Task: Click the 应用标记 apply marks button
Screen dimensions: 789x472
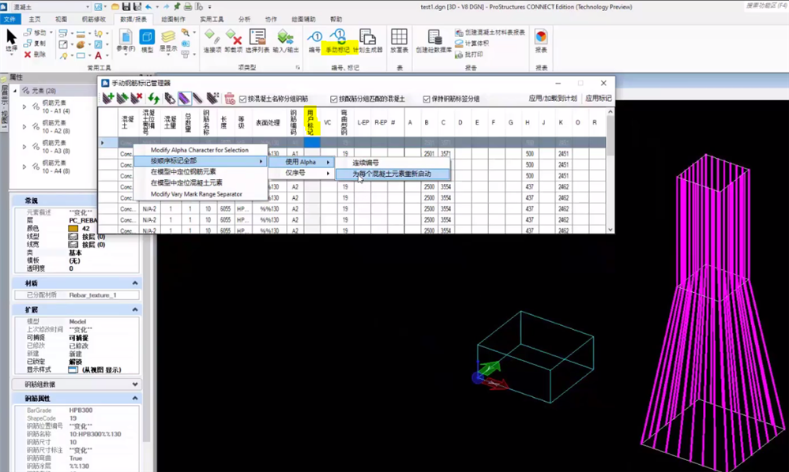Action: coord(599,99)
